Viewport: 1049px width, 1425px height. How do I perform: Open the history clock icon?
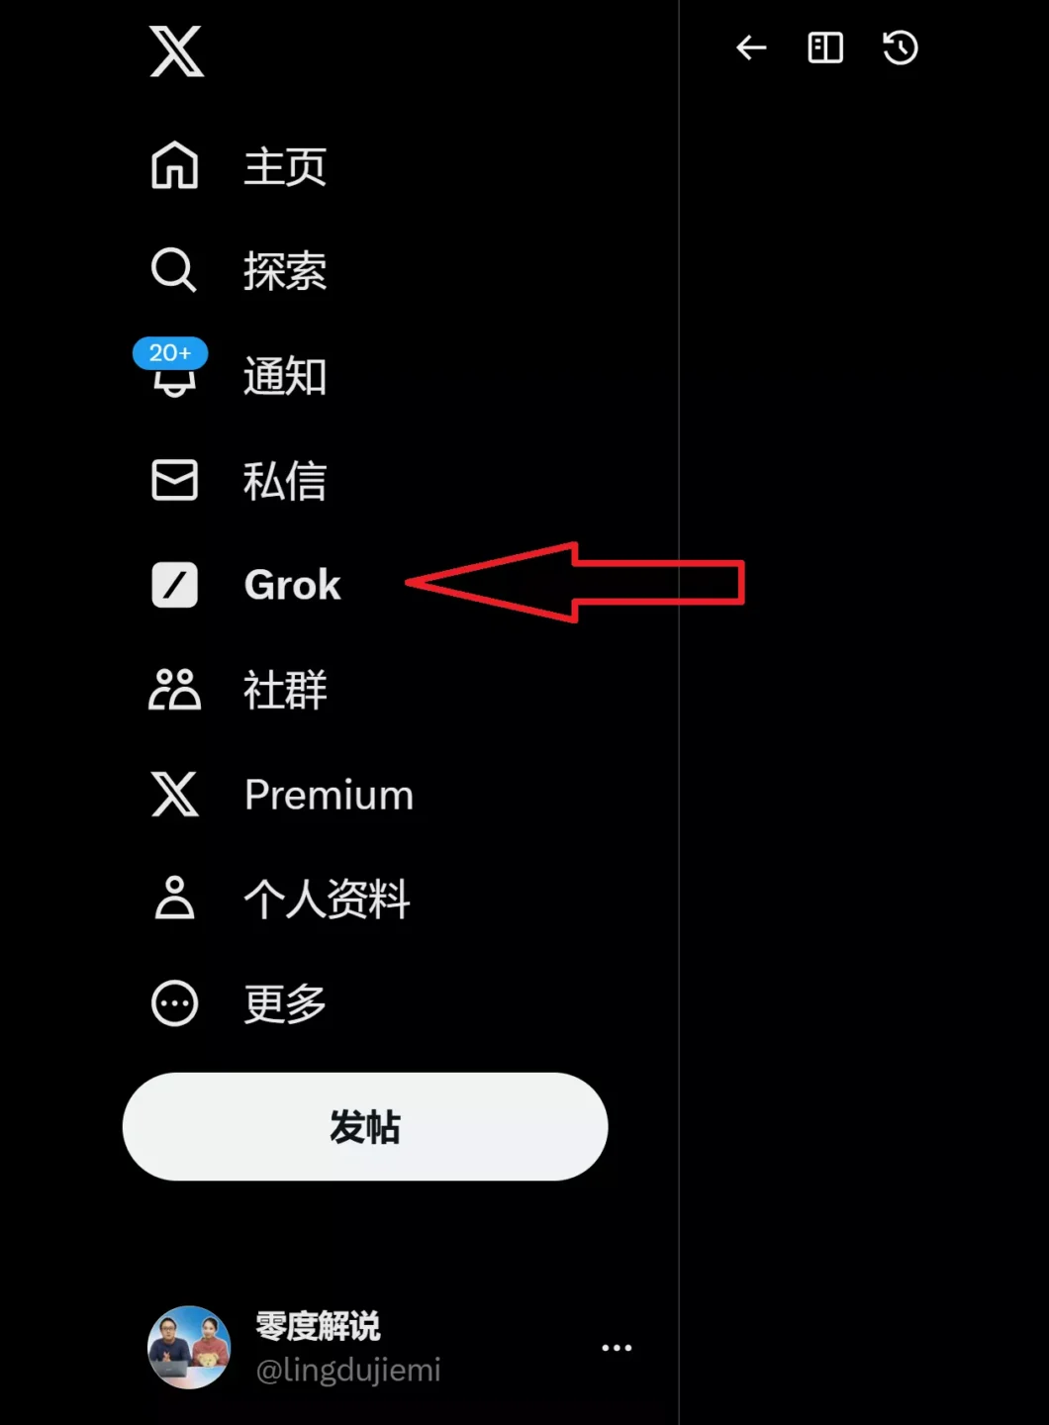(900, 47)
